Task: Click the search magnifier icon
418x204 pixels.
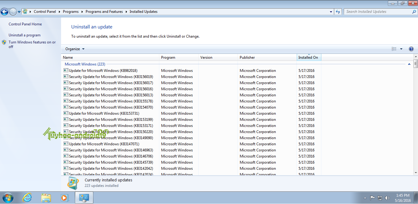Action: point(414,12)
